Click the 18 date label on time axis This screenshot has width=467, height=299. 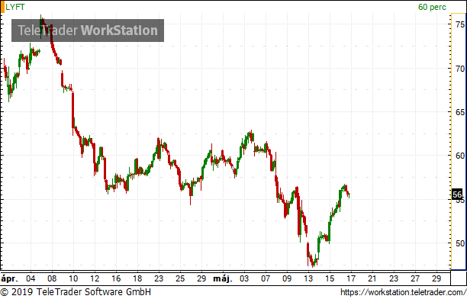[137, 278]
